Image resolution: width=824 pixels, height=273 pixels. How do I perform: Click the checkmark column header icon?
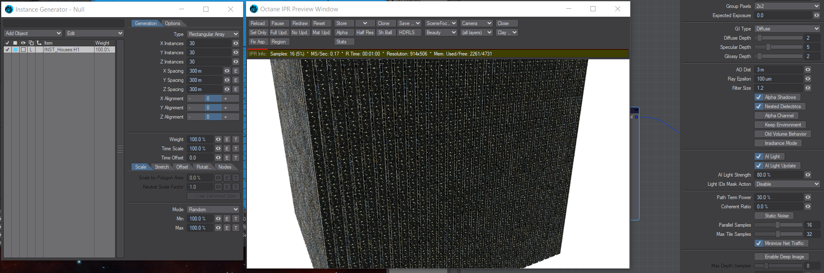click(7, 43)
